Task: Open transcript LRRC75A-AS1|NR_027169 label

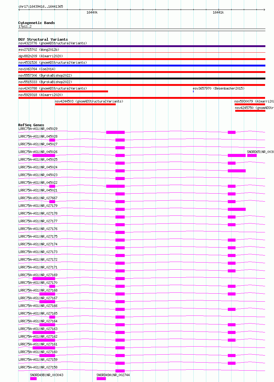Action: point(38,275)
